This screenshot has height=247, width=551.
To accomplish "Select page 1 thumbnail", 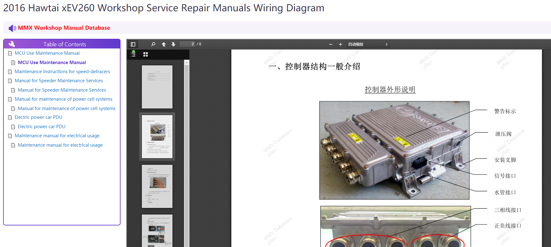I will (x=157, y=87).
